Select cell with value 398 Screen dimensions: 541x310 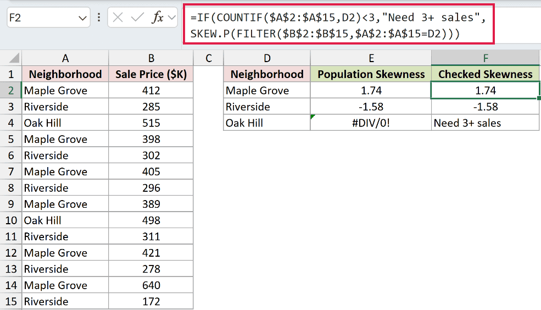coord(151,139)
